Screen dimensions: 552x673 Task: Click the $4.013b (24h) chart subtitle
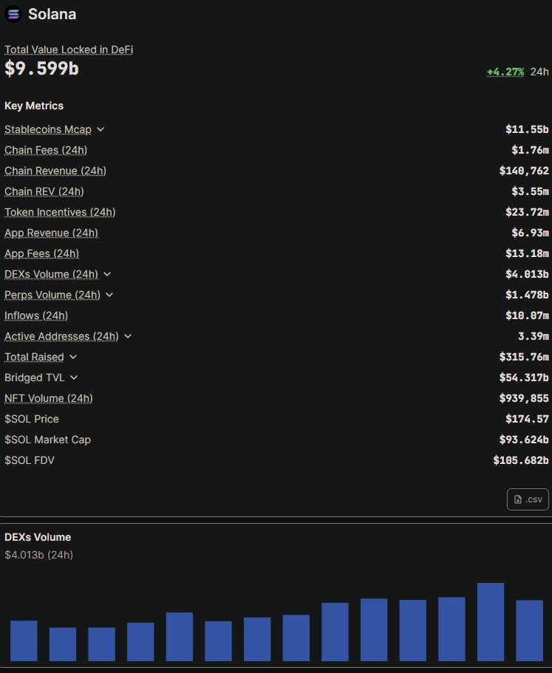38,555
